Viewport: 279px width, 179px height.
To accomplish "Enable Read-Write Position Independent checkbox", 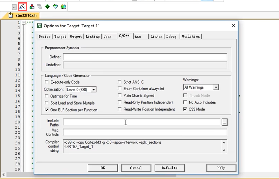I will (120, 109).
